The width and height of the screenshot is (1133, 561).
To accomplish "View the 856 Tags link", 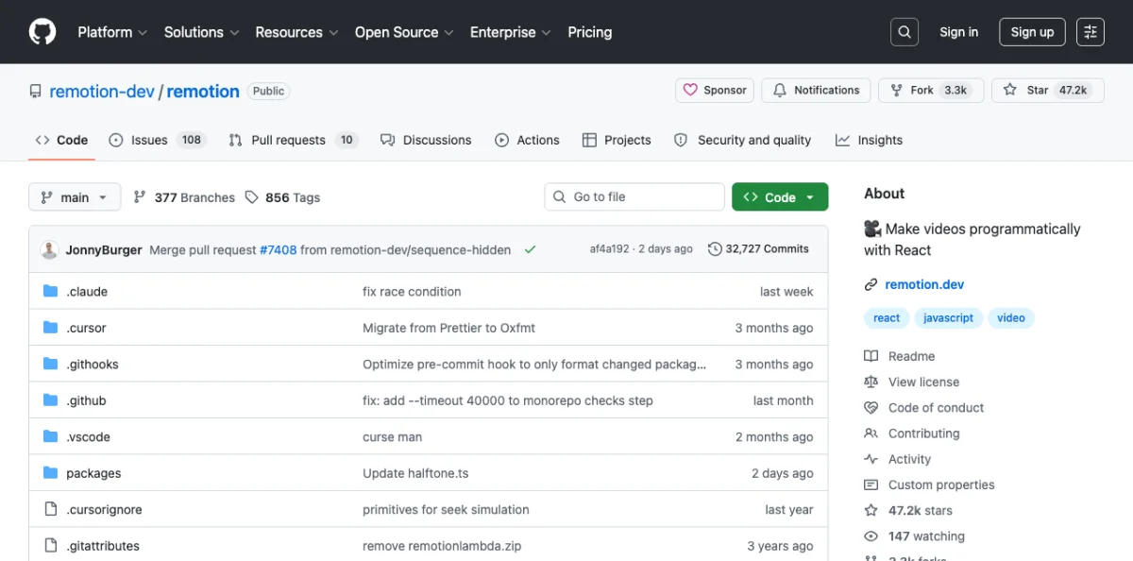I will coord(282,197).
